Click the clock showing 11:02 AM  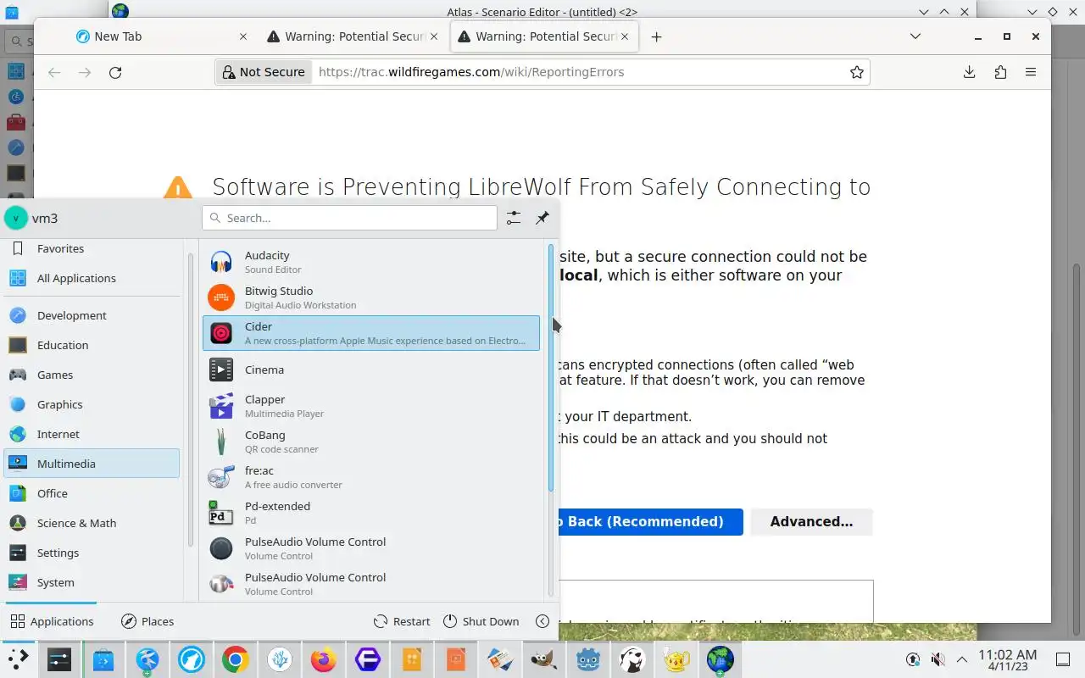1007,659
